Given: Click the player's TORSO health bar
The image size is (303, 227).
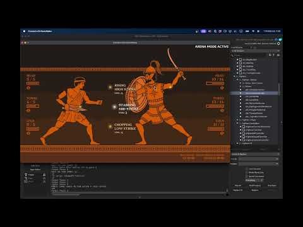Looking at the screenshot, I should point(33,106).
